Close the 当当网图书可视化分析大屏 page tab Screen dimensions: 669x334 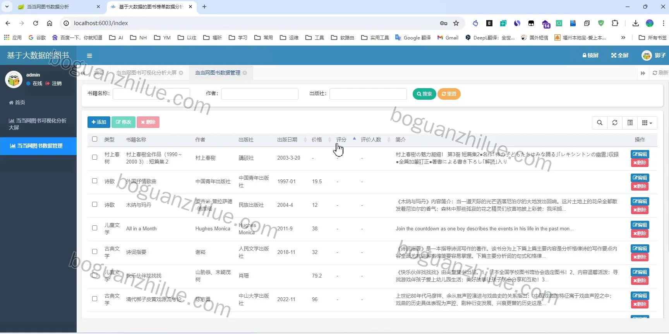pyautogui.click(x=181, y=73)
